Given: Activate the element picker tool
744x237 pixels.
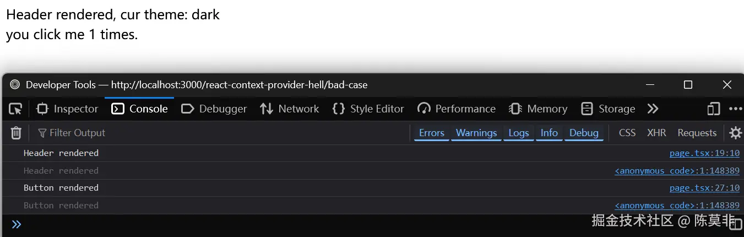Looking at the screenshot, I should click(15, 109).
